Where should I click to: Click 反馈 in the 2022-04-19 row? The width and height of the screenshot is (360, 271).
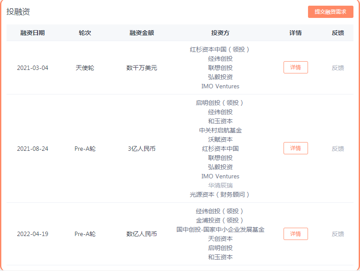point(338,234)
